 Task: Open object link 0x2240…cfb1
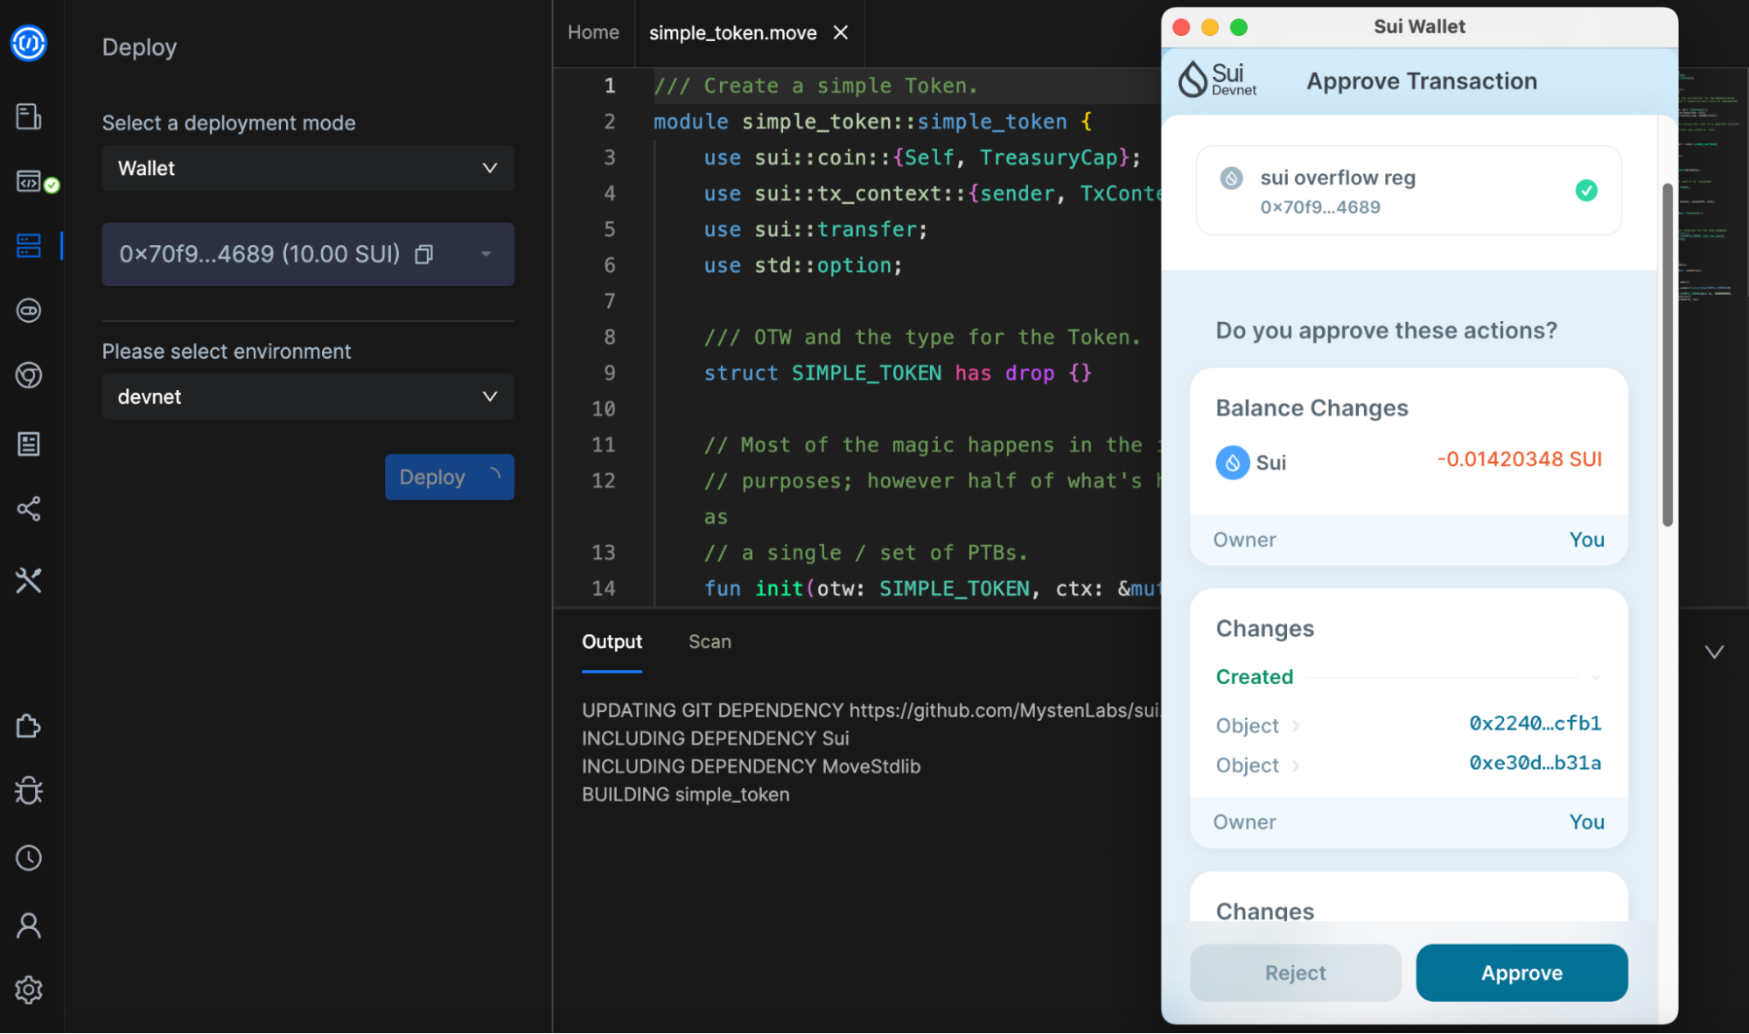coord(1535,723)
